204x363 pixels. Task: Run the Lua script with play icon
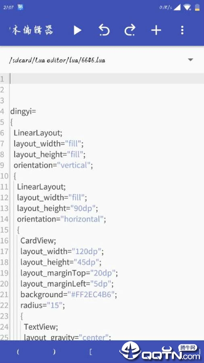click(x=77, y=30)
